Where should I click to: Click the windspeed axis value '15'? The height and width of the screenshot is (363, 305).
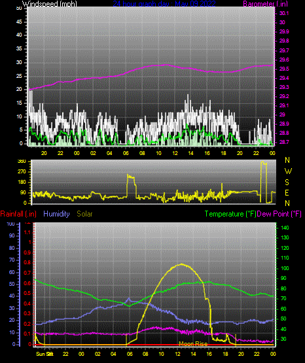click(19, 103)
